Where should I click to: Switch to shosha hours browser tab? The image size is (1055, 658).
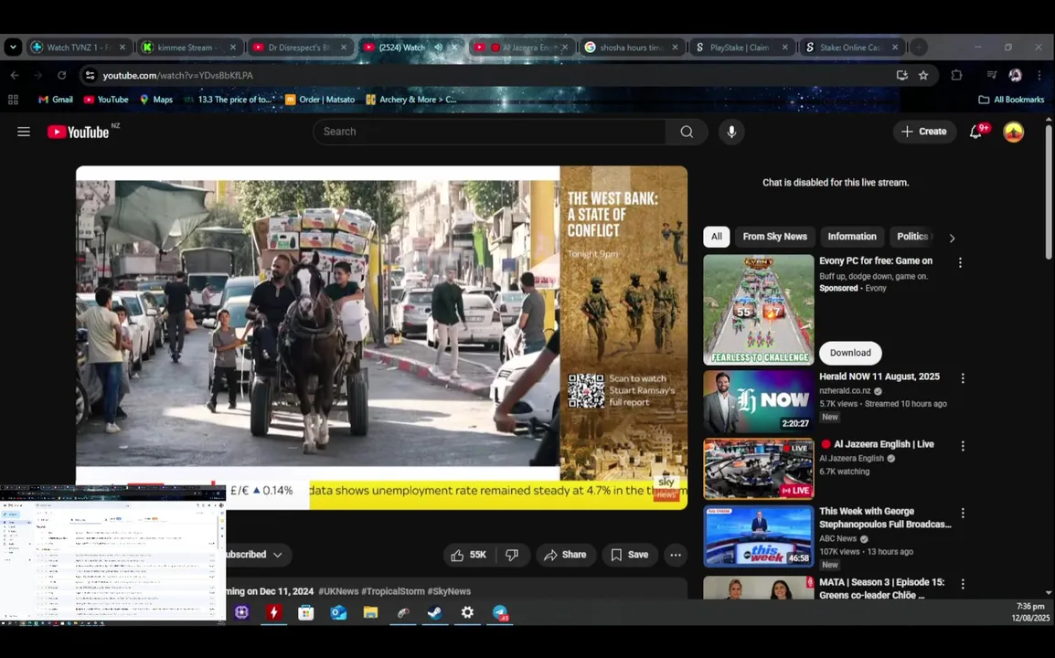(632, 48)
